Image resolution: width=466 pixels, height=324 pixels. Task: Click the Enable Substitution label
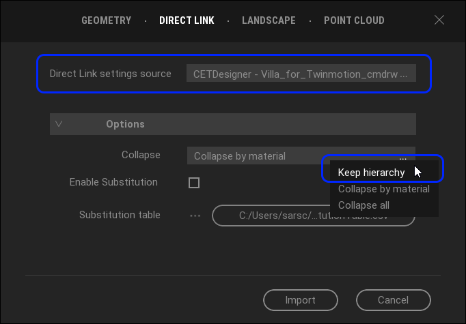[113, 183]
